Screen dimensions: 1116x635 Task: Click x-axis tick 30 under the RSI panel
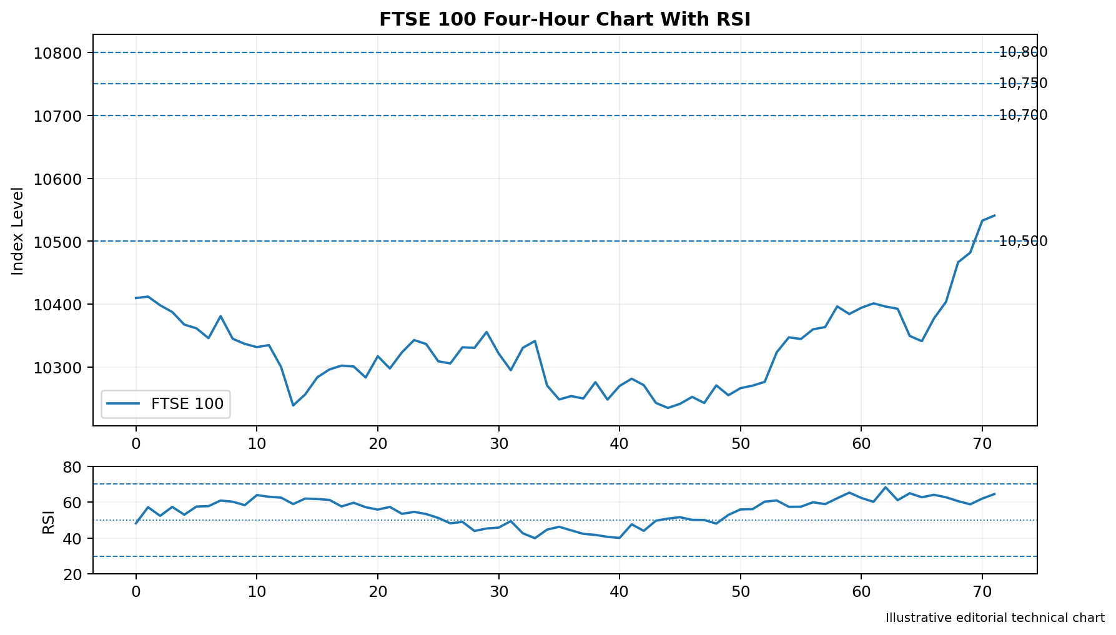pyautogui.click(x=498, y=591)
